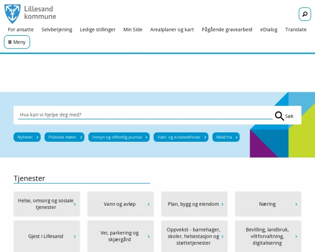Open Gjest i Lillesand card

(x=47, y=236)
